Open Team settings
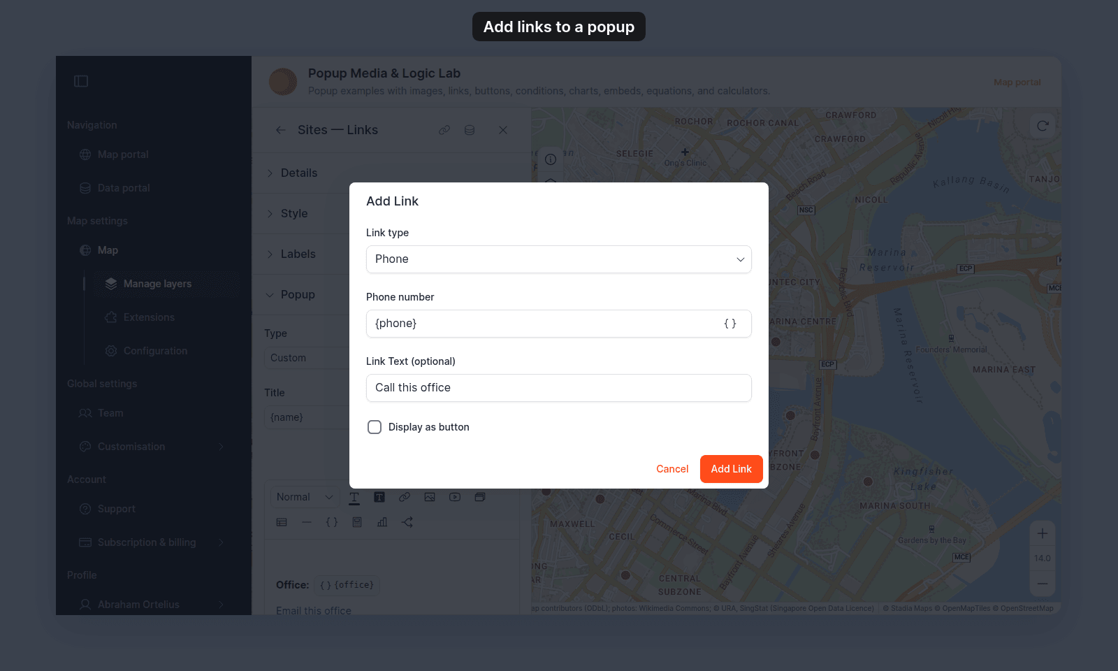This screenshot has height=671, width=1118. [x=110, y=413]
